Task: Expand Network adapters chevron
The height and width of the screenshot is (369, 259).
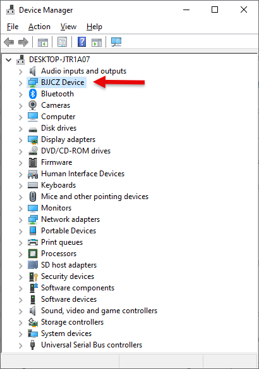Action: click(x=21, y=220)
